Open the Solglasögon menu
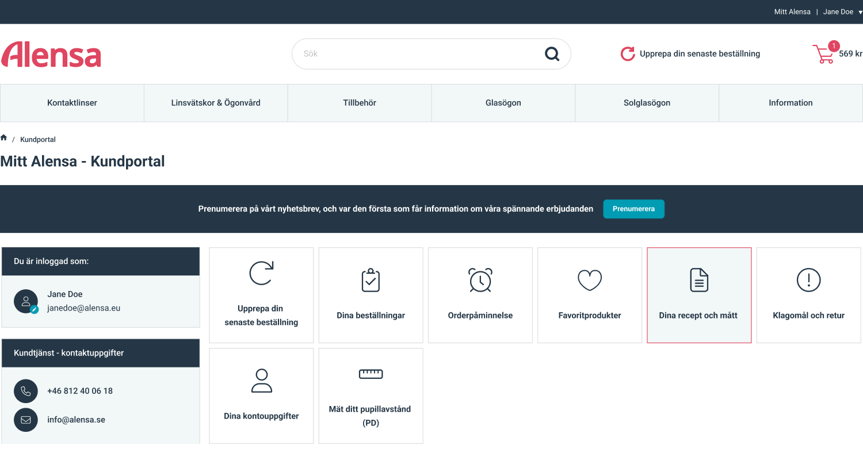Screen dimensions: 863x456 (x=647, y=103)
